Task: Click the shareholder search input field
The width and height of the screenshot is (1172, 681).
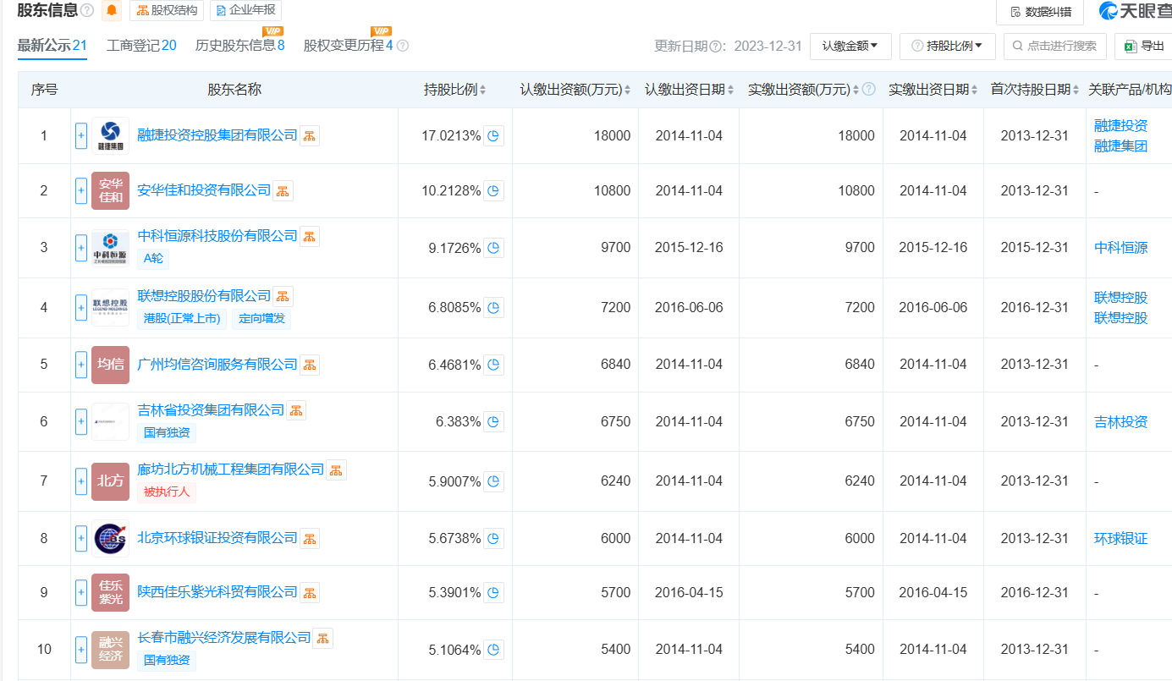Action: 1055,47
